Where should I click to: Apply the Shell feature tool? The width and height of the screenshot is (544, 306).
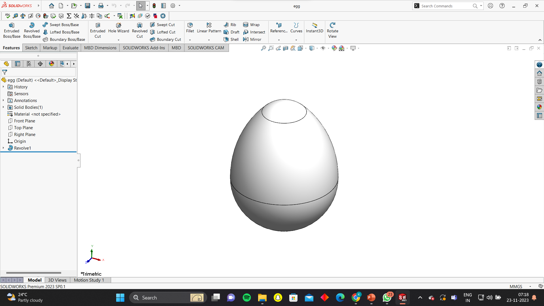(x=231, y=39)
